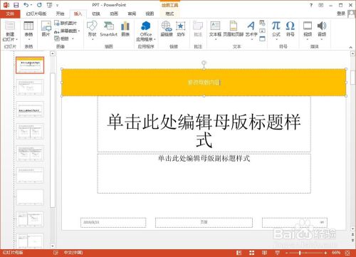This screenshot has width=356, height=257.
Task: Insert a picture with 图片 icon
Action: [46, 28]
